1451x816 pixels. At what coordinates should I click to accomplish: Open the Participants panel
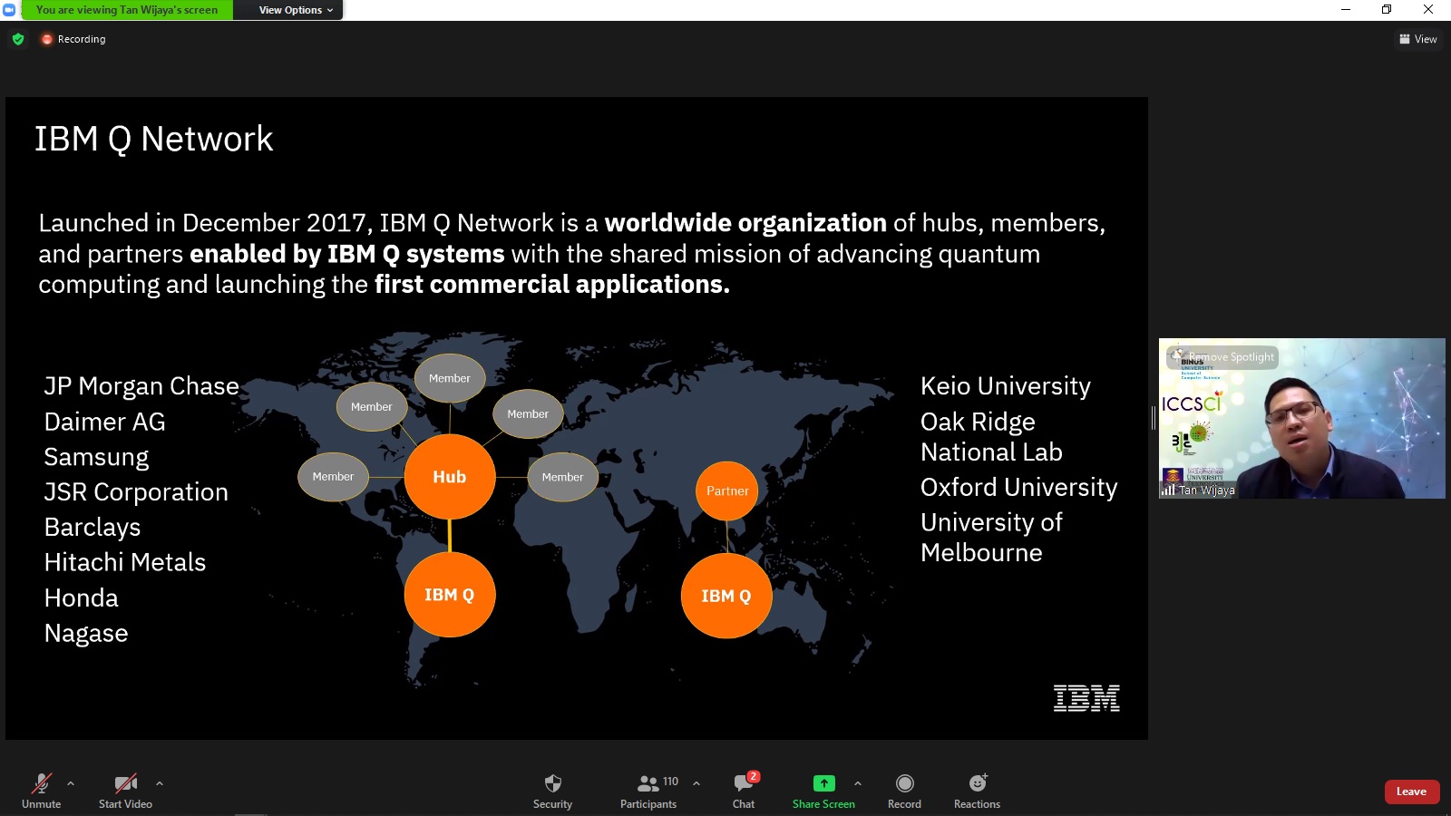pos(648,791)
